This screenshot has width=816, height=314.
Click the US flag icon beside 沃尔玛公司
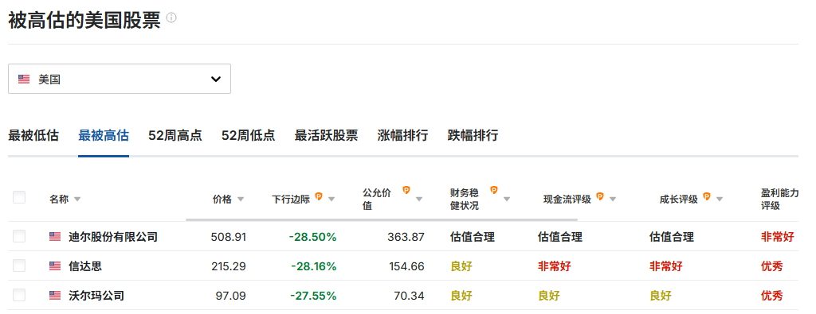tap(55, 296)
